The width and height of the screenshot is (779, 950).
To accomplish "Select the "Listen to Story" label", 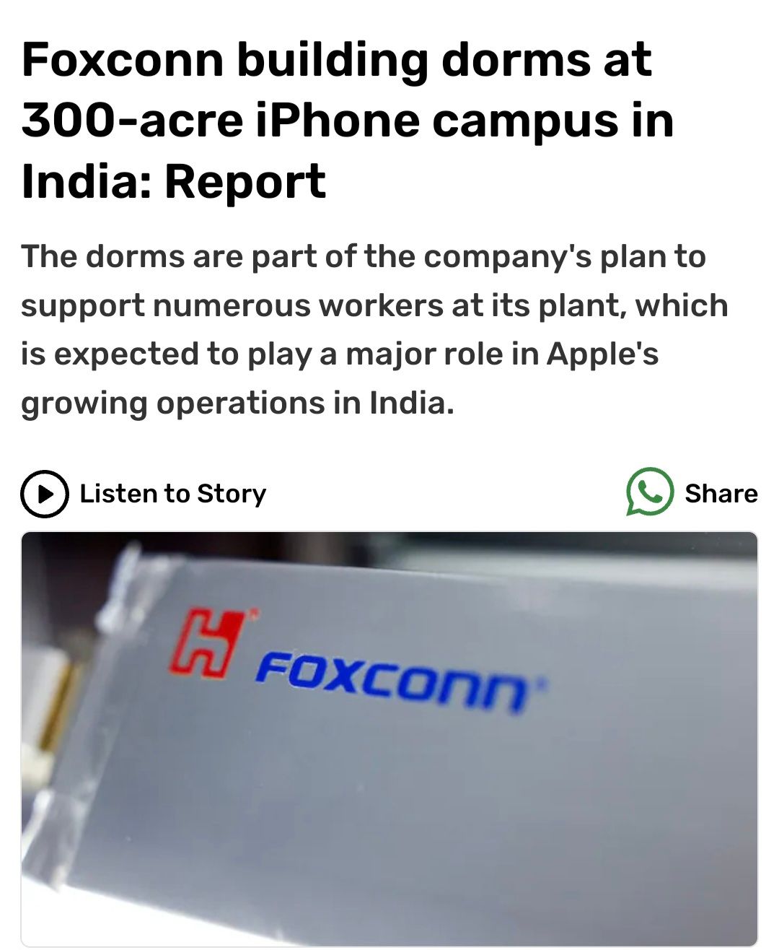I will (x=173, y=494).
